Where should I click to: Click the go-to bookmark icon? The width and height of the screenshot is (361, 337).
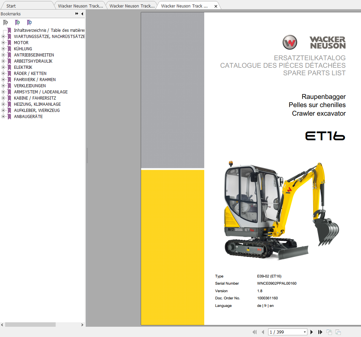[29, 23]
